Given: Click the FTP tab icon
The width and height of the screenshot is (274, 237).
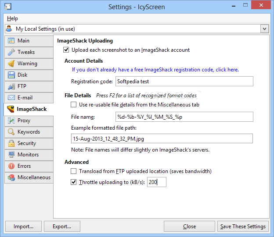Looking at the screenshot, I should tap(11, 86).
